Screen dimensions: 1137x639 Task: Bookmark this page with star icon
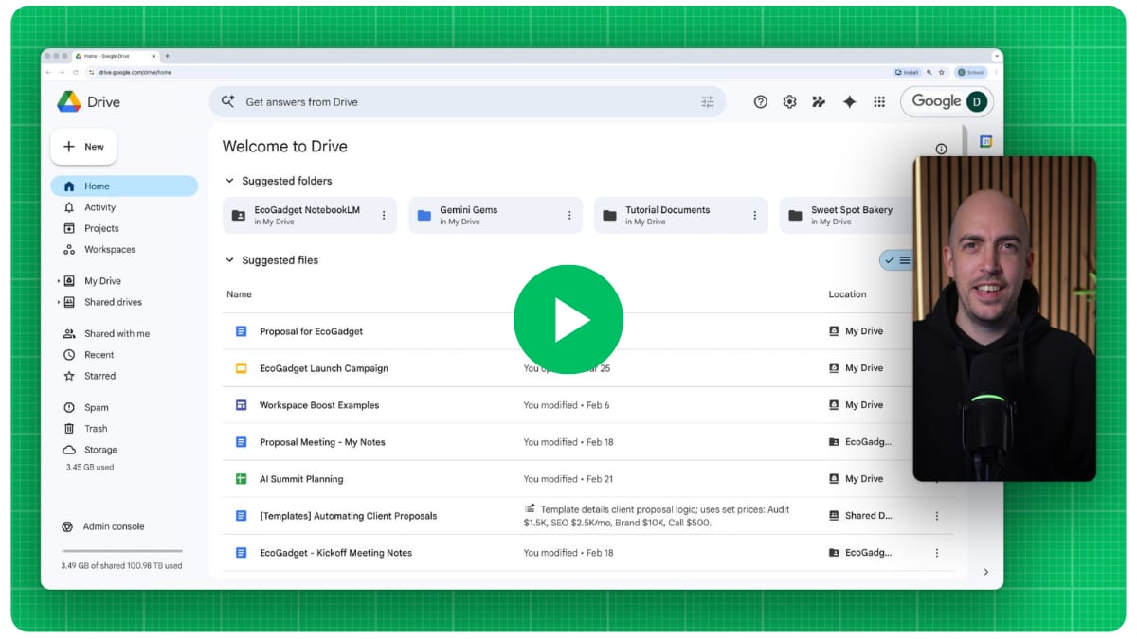[941, 72]
